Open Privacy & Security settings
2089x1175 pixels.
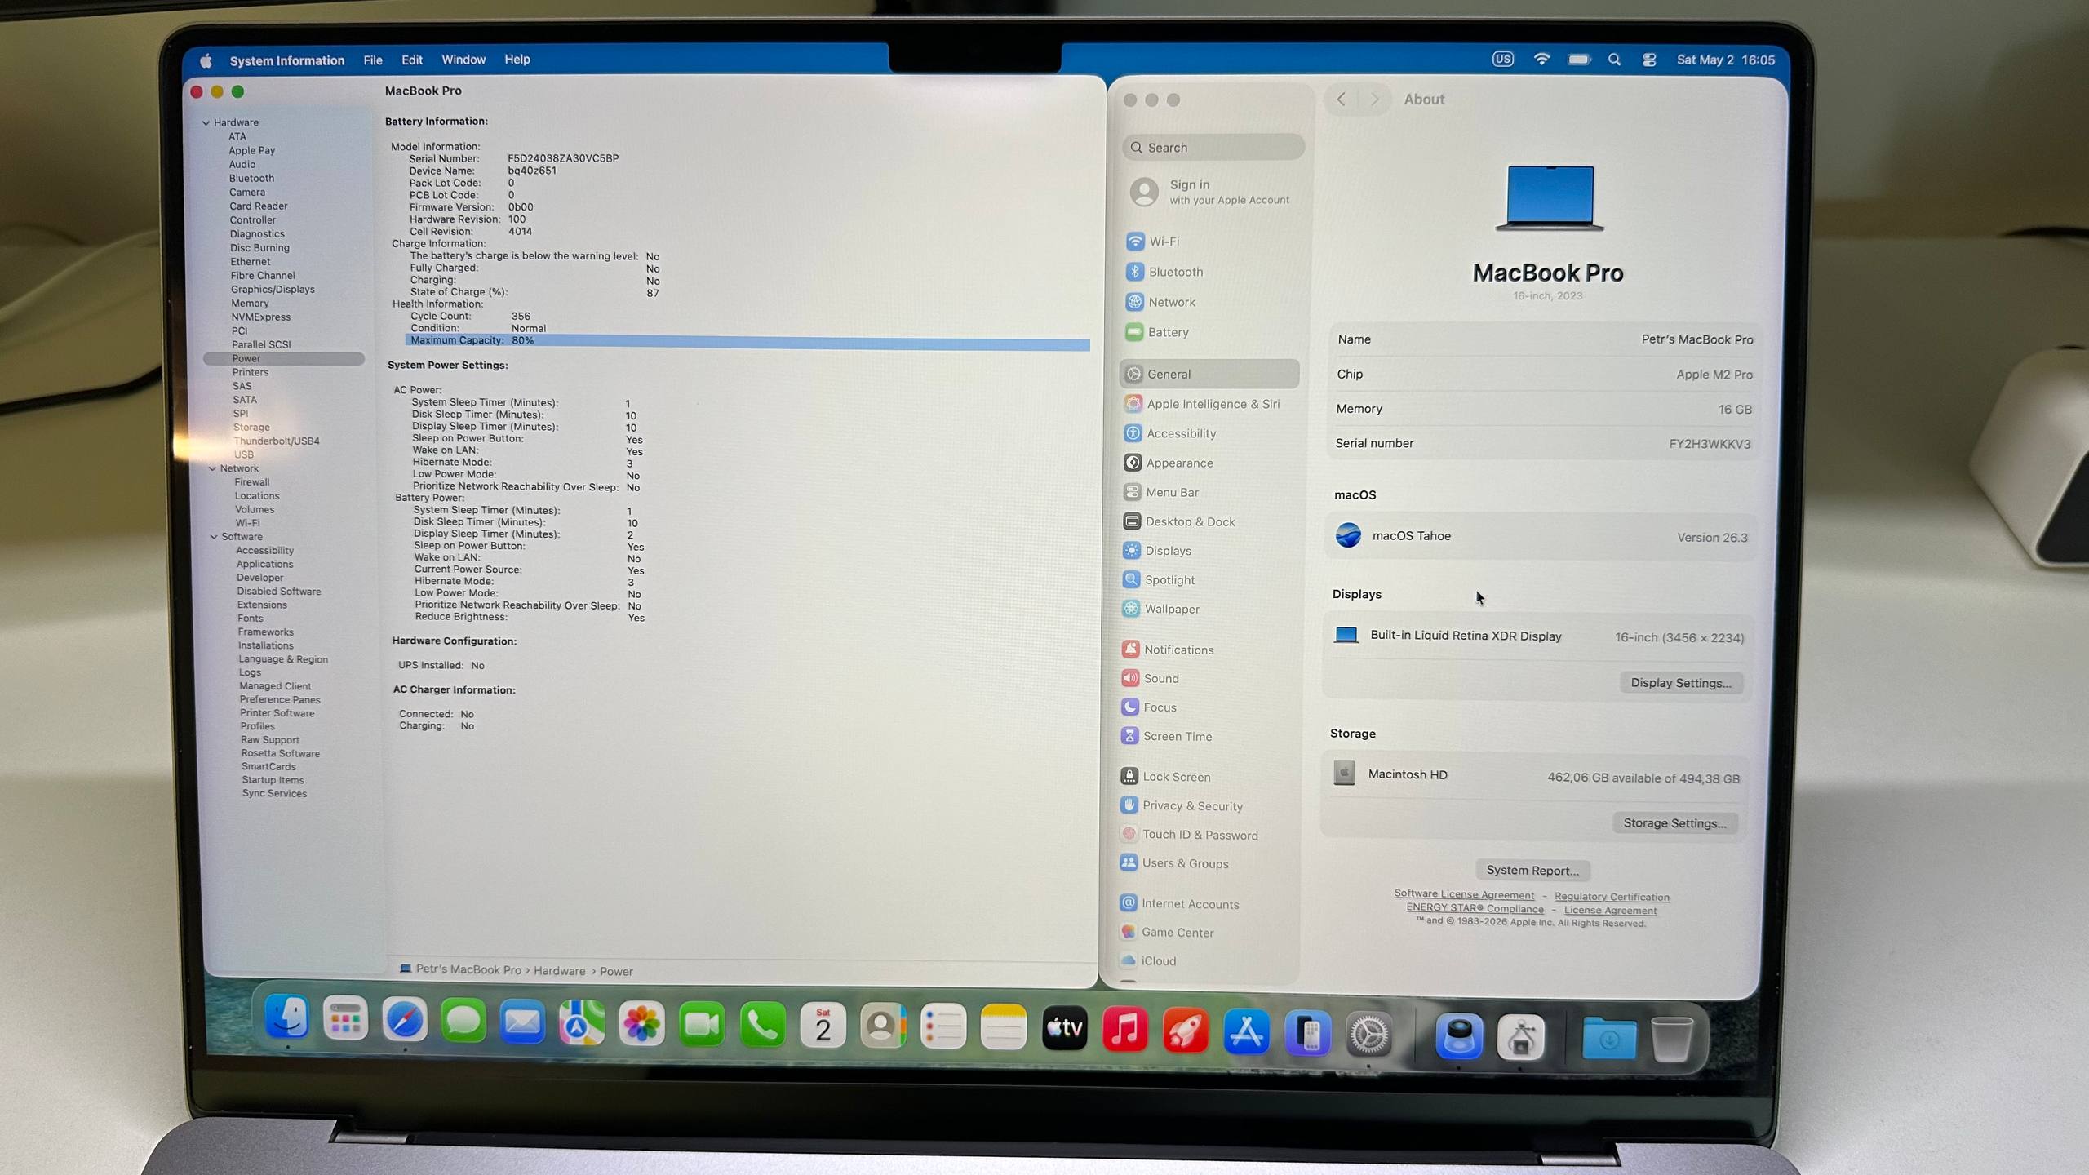1182,805
